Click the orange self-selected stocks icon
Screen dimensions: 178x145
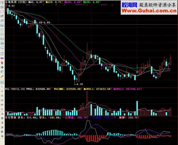coord(2,34)
